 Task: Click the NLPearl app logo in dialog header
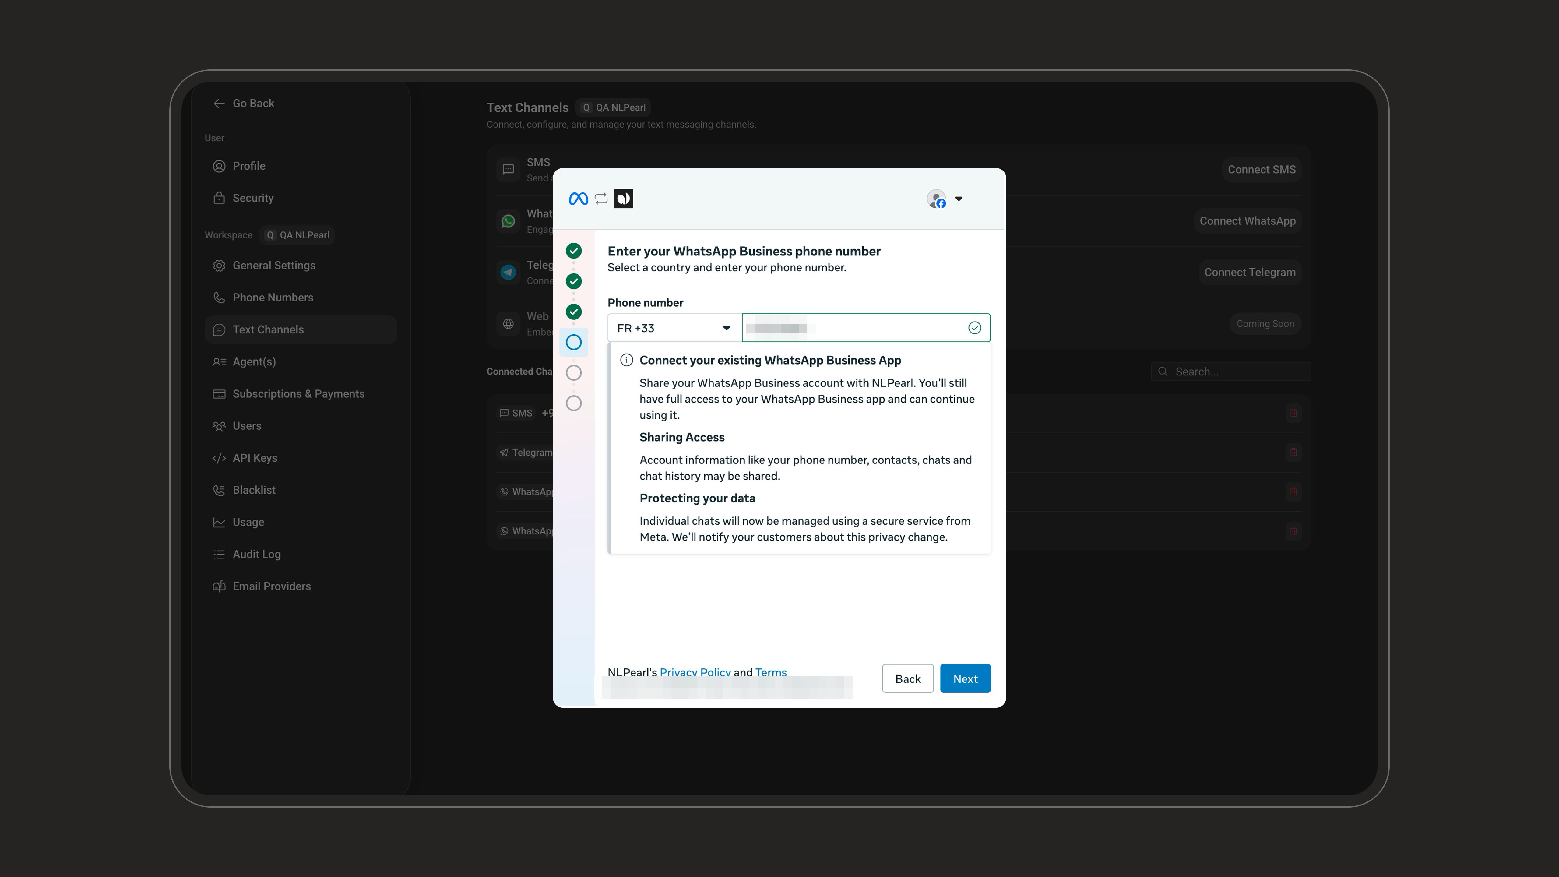[623, 199]
